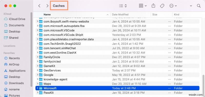Open Desktop under iCloud section
Screen dimensions: 205x97
click(12, 31)
